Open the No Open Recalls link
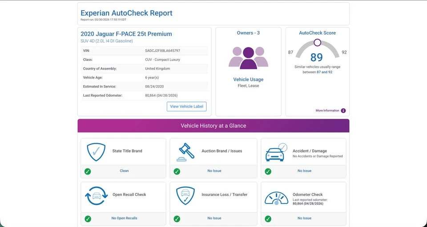The height and width of the screenshot is (227, 427). (124, 218)
